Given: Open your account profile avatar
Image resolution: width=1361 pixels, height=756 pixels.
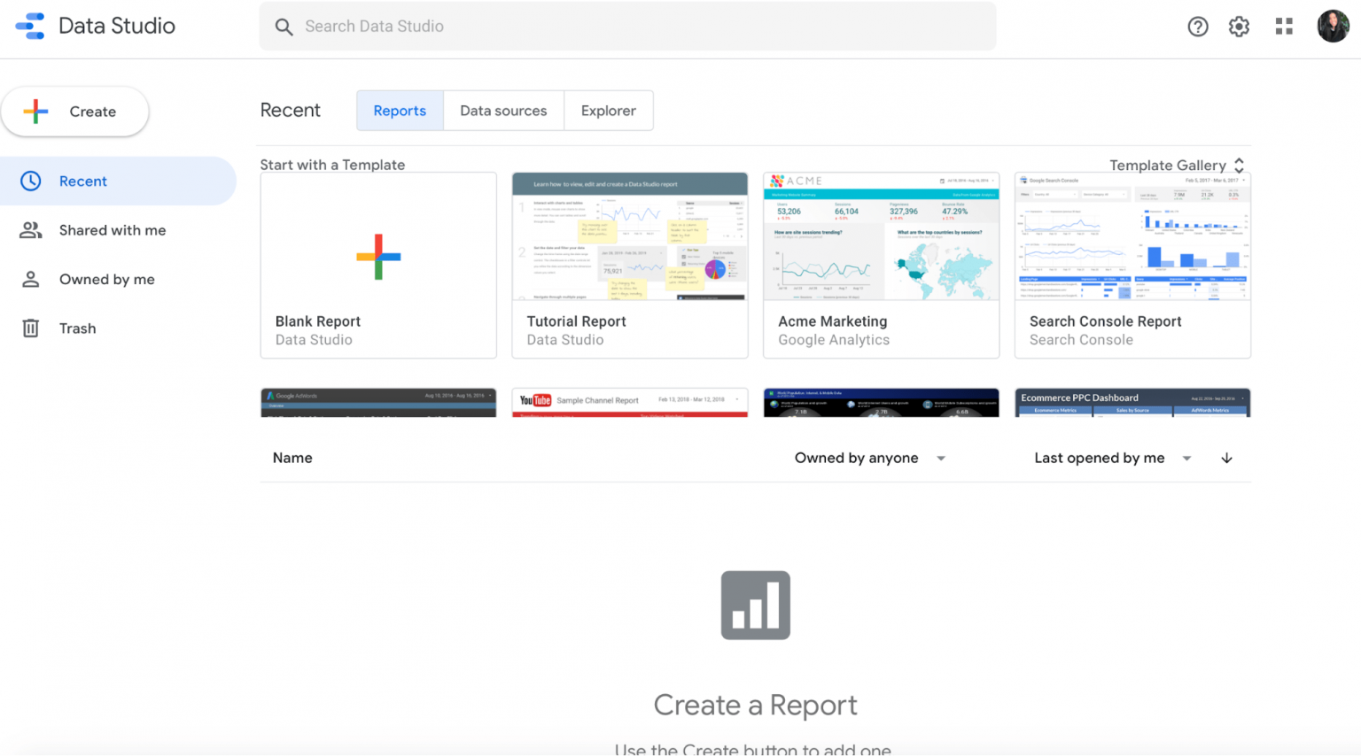Looking at the screenshot, I should pyautogui.click(x=1333, y=27).
